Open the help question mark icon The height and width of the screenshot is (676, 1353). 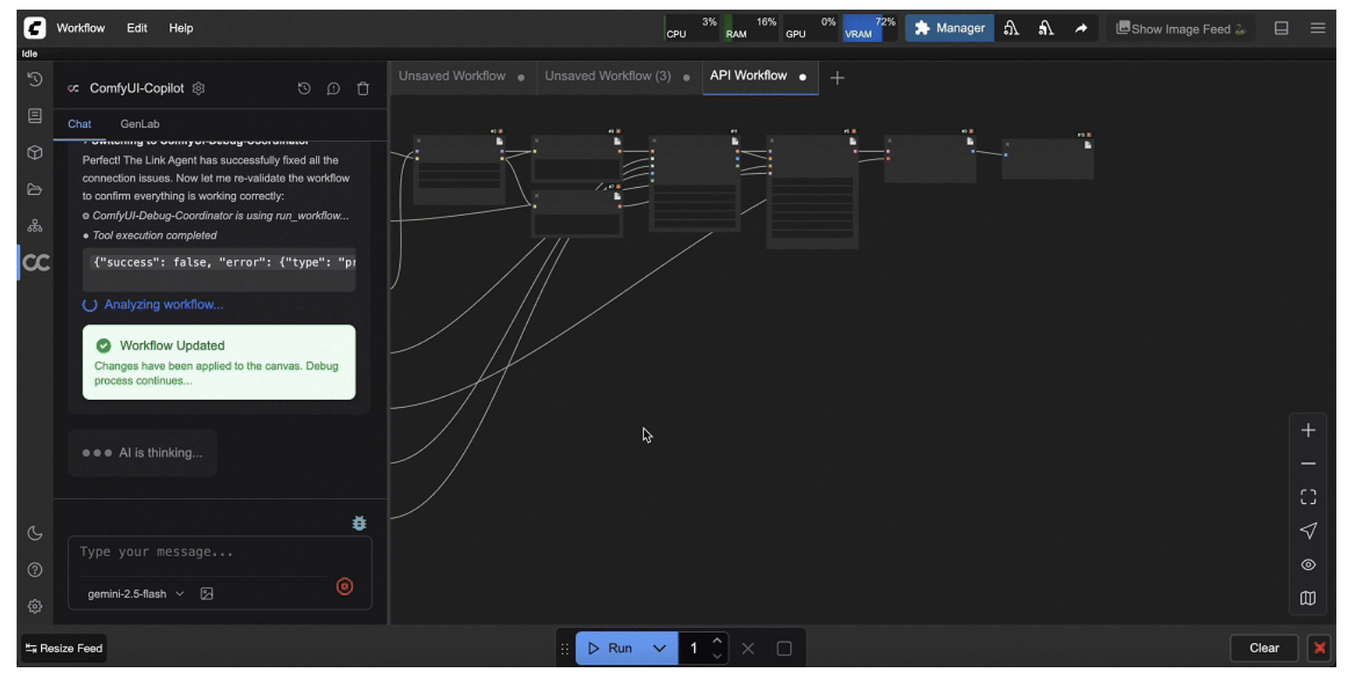[35, 569]
